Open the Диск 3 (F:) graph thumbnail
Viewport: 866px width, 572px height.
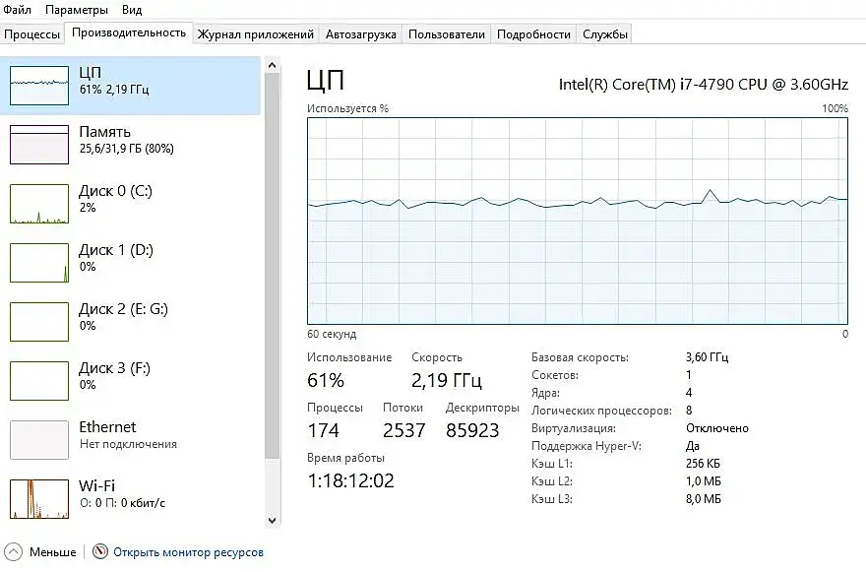(39, 381)
